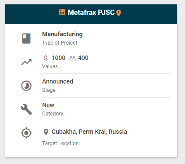The image size is (185, 164).
Task: Click the New category entry
Action: [x=48, y=105]
